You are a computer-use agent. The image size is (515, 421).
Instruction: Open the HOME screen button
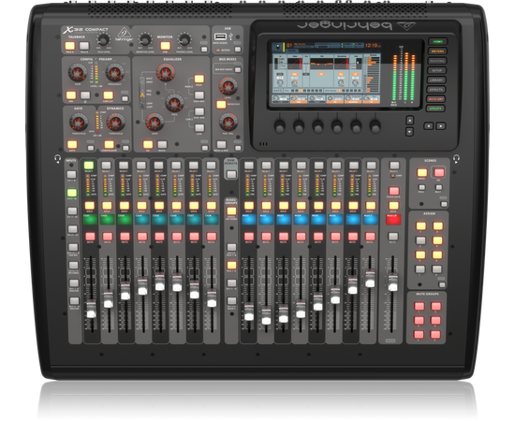point(437,42)
